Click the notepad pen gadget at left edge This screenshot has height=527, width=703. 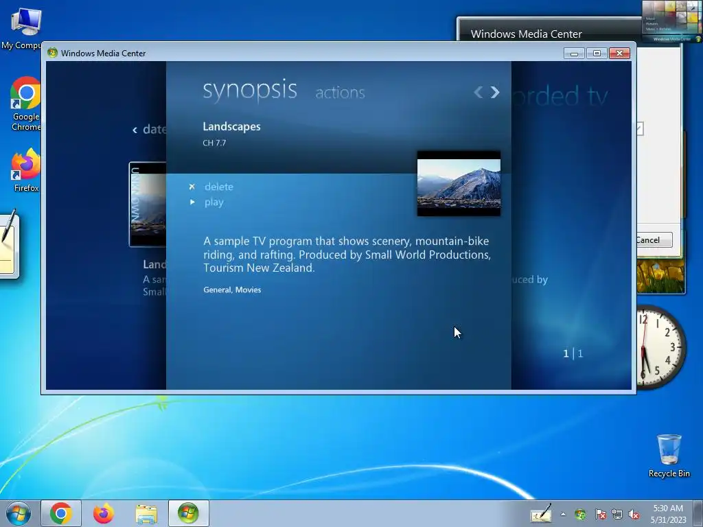coord(9,244)
